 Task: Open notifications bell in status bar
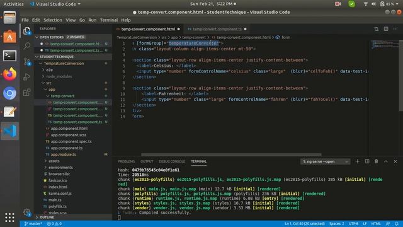[x=397, y=224]
